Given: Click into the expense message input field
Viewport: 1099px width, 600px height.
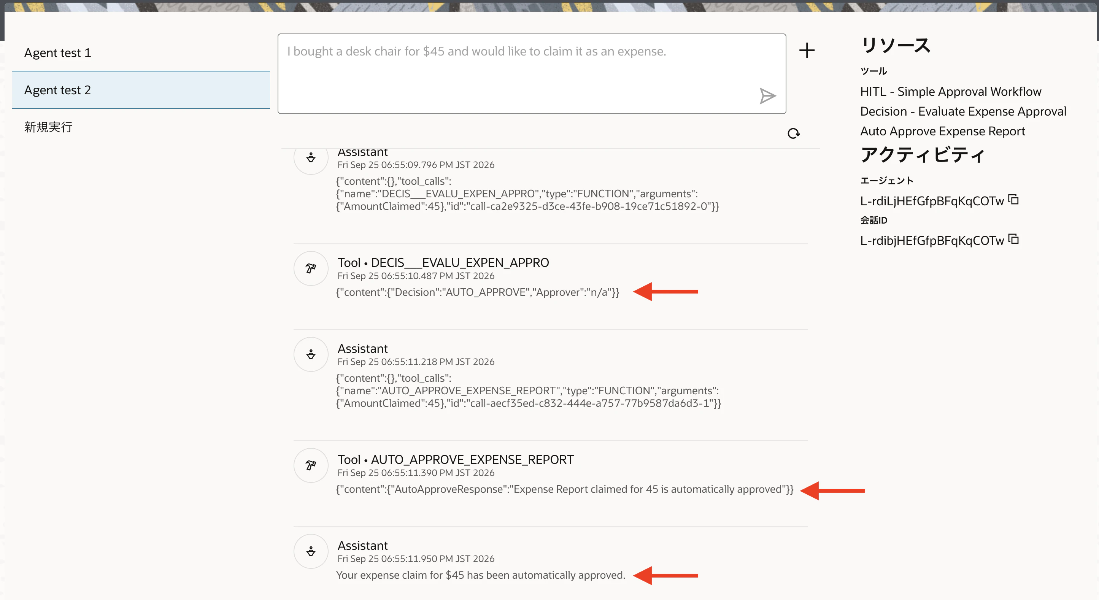Looking at the screenshot, I should click(532, 74).
